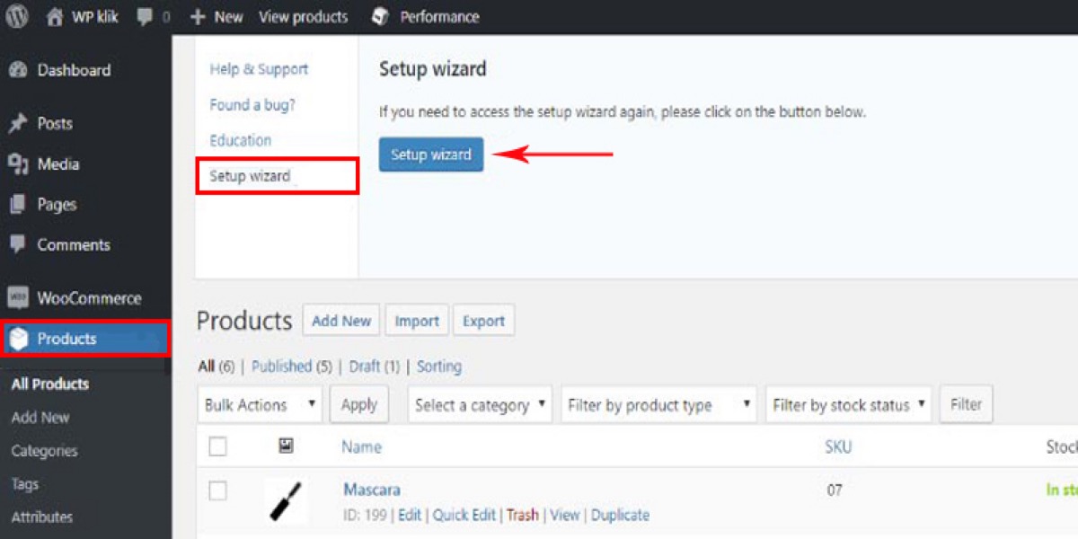Click the blue Setup wizard button
Screen dimensions: 1078x539
[x=431, y=155]
